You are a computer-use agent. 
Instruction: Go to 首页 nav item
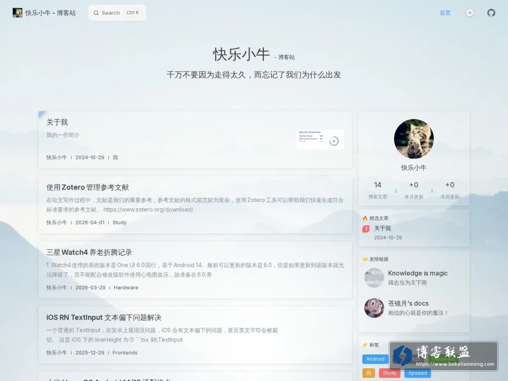[445, 13]
